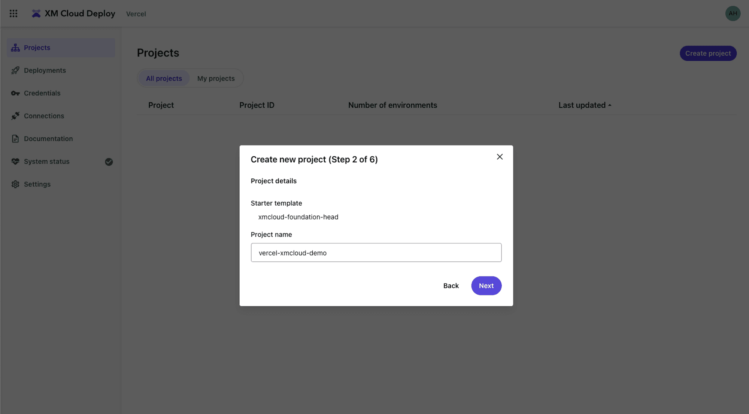Focus the Project name input field
749x414 pixels.
376,253
